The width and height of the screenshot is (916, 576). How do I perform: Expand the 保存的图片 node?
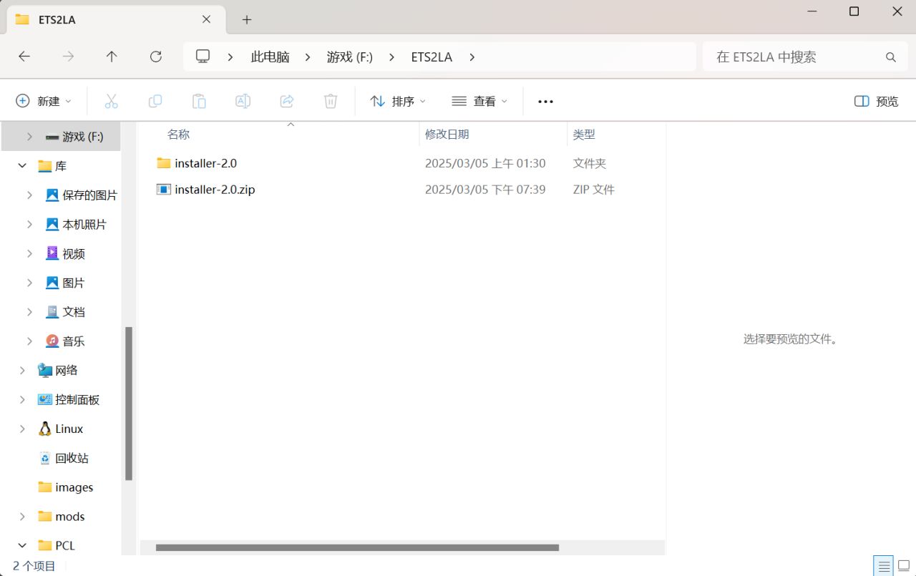(29, 195)
